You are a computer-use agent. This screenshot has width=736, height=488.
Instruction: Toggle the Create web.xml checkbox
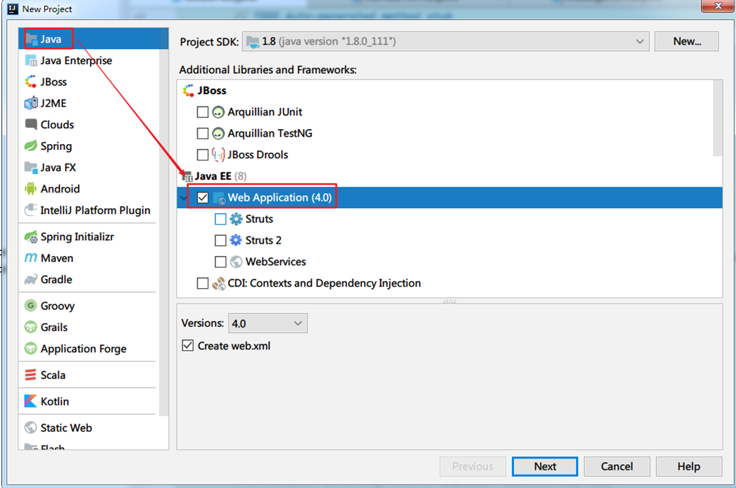click(x=187, y=346)
